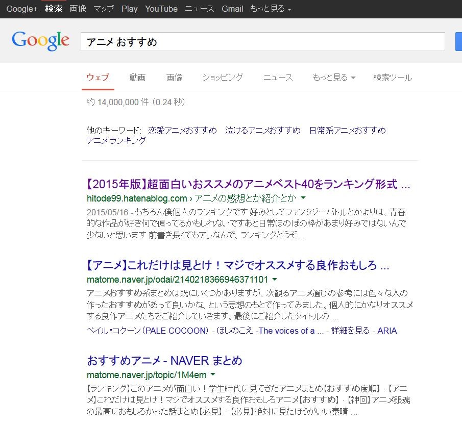Open the ARIA sitelink
462x426 pixels.
tap(387, 331)
